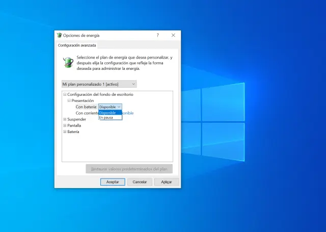Collapse Configuración del fondo de escritorio node
The width and height of the screenshot is (326, 232).
pyautogui.click(x=65, y=95)
